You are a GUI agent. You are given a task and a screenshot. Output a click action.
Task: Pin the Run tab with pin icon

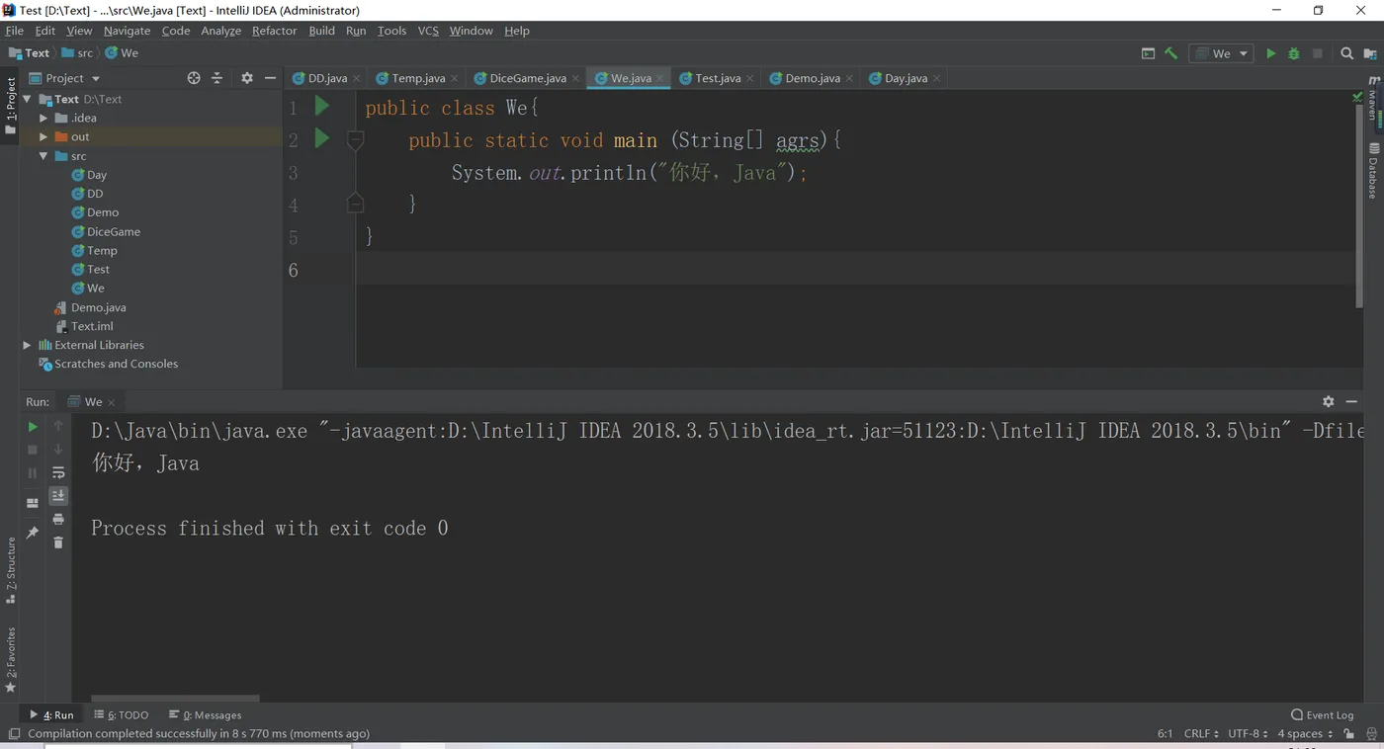click(33, 533)
